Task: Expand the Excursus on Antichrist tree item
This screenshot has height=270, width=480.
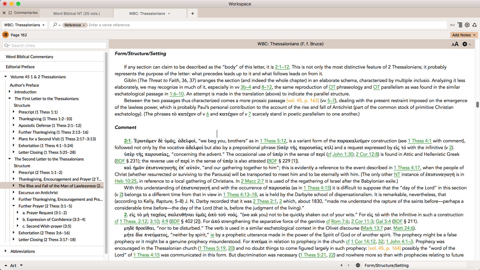Action: tap(14, 192)
